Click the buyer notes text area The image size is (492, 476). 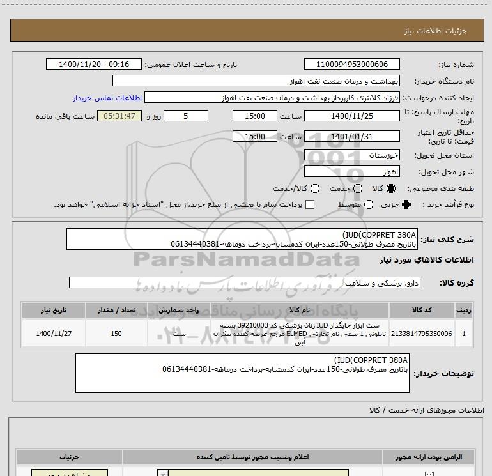[x=242, y=373]
